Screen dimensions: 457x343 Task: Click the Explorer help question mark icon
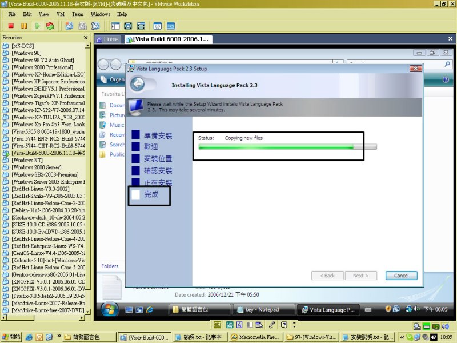click(x=446, y=79)
